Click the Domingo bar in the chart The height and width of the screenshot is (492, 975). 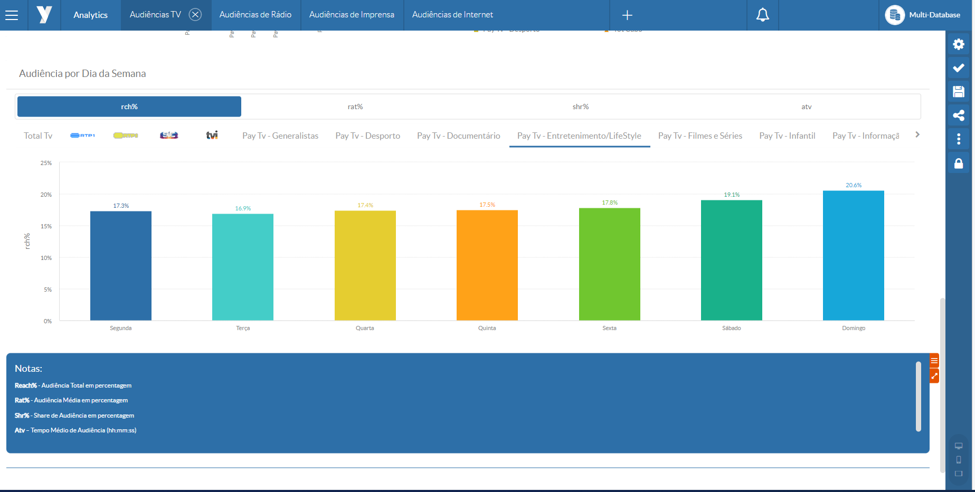[x=853, y=255]
